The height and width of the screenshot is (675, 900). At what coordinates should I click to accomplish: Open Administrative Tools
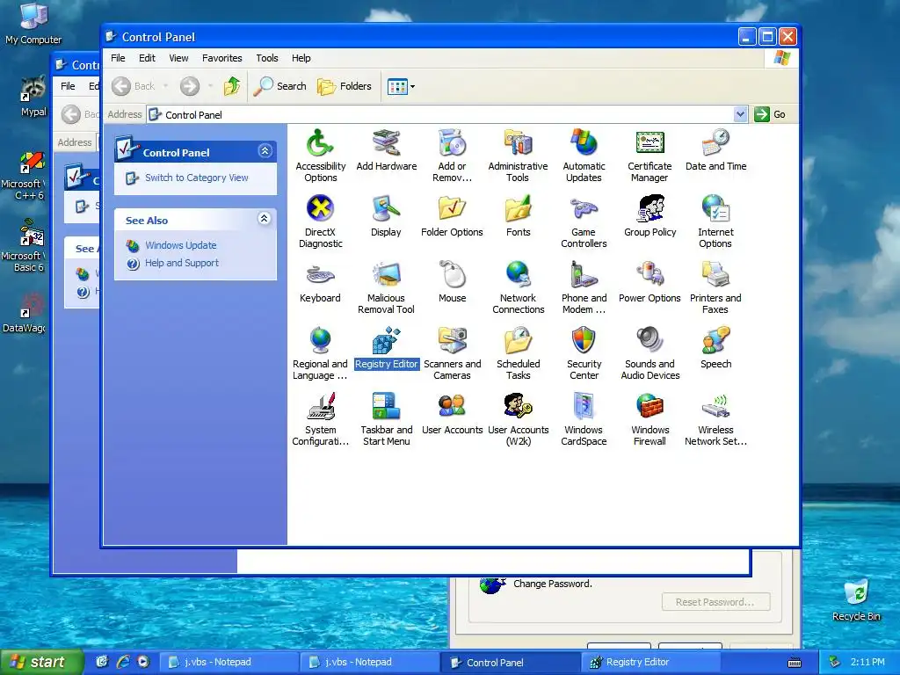(518, 156)
